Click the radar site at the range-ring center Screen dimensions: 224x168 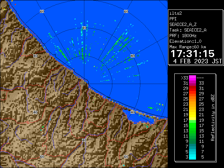[84, 84]
